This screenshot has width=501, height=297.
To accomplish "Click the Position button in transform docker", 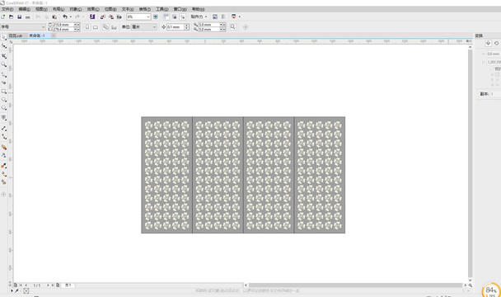I will click(488, 43).
